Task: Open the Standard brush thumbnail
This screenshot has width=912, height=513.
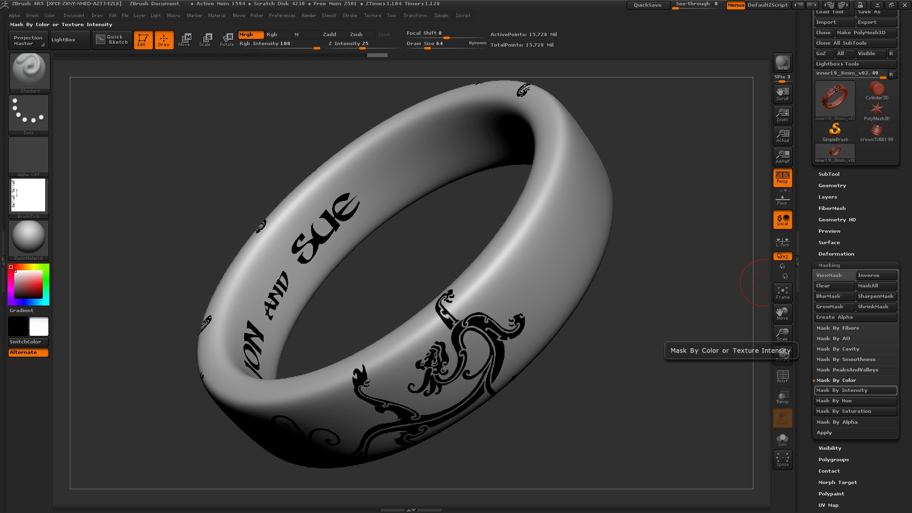Action: click(29, 73)
